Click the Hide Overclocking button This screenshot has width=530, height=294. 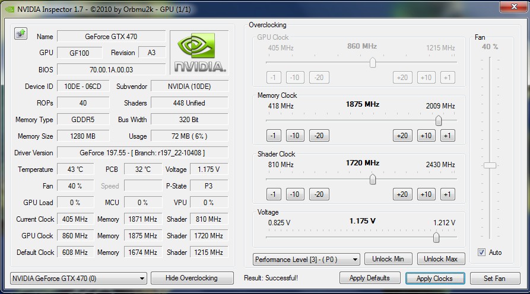coord(192,278)
